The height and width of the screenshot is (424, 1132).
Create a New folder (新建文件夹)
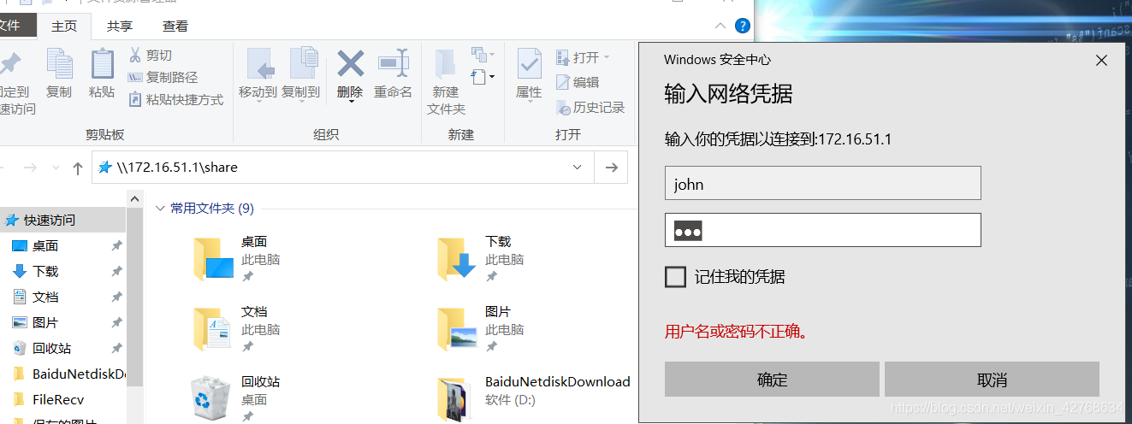point(446,80)
